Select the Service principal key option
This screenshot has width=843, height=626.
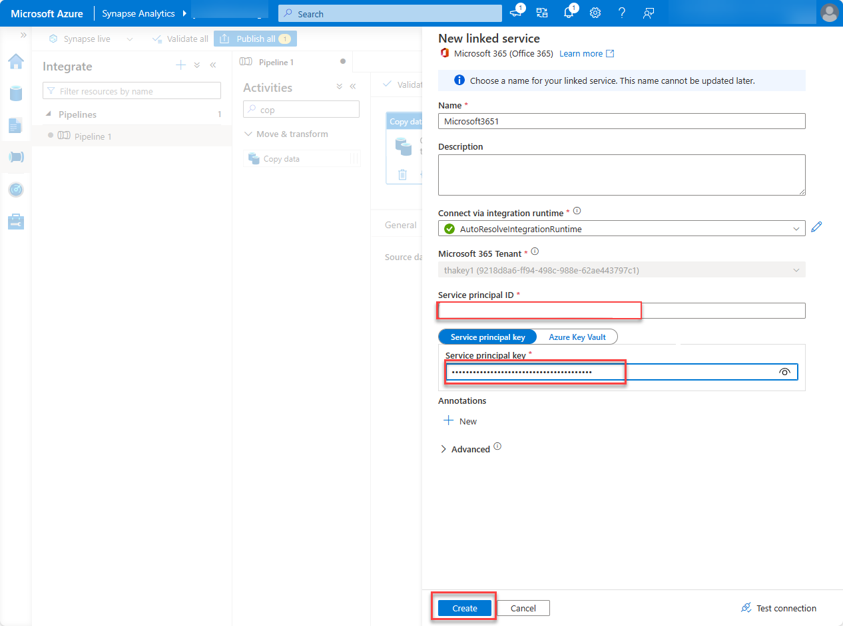coord(487,337)
